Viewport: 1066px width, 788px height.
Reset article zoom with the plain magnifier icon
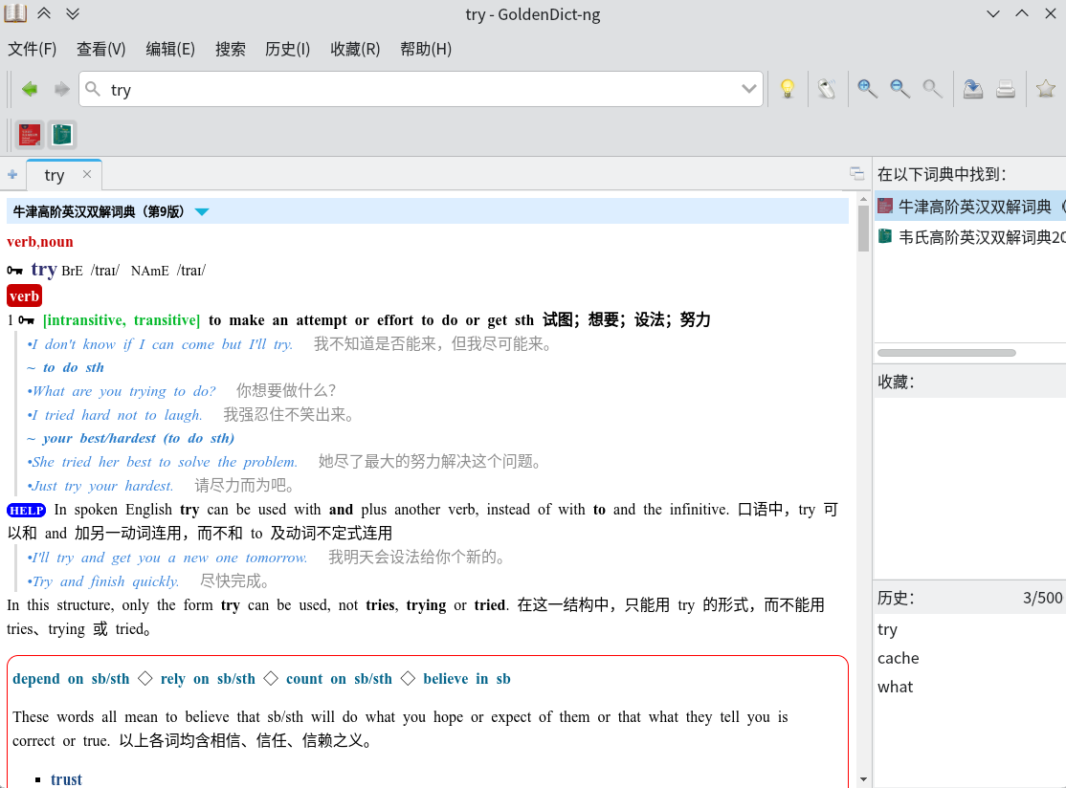(x=932, y=88)
